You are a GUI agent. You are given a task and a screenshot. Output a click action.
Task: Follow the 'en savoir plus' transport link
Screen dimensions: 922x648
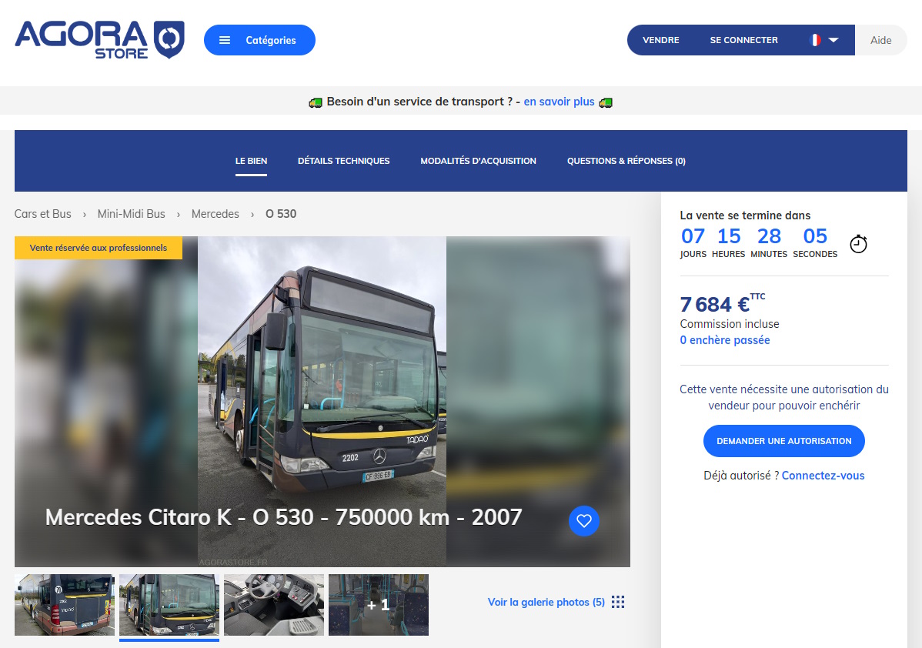coord(560,102)
